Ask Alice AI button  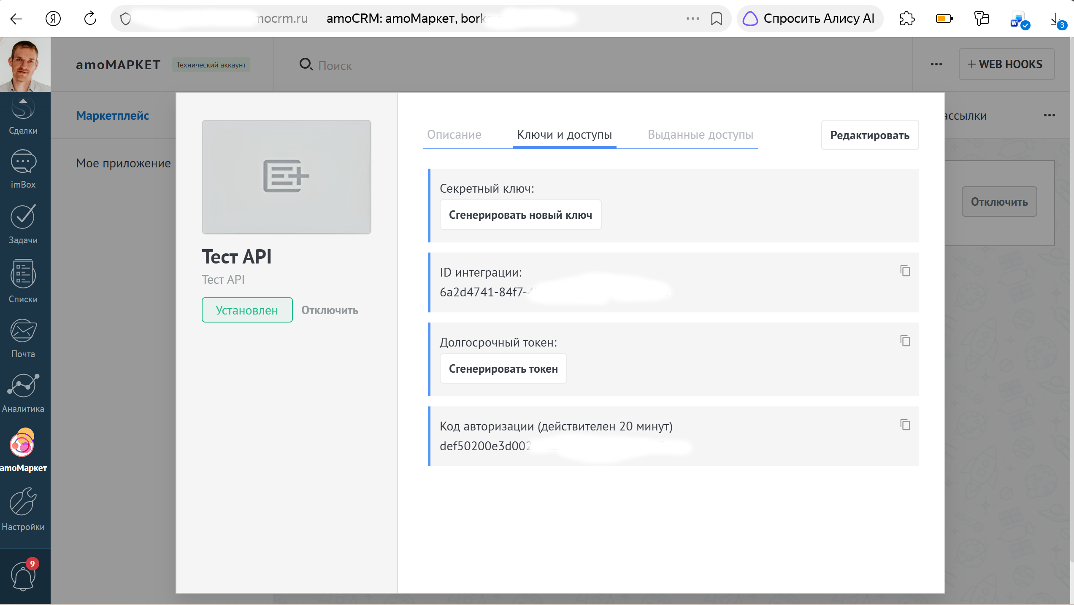click(x=809, y=19)
